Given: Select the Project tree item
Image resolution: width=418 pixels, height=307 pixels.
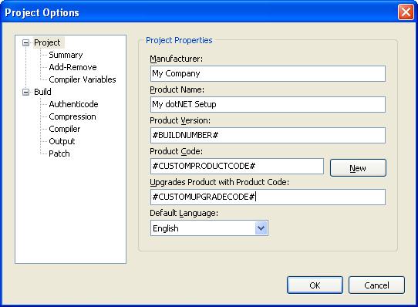Looking at the screenshot, I should (47, 42).
